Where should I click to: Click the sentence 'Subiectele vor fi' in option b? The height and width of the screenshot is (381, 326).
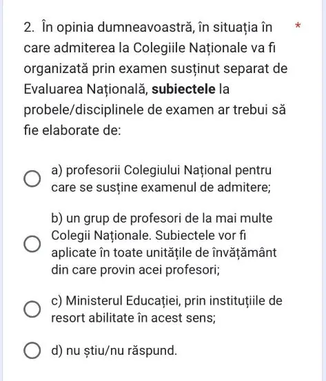click(x=201, y=236)
